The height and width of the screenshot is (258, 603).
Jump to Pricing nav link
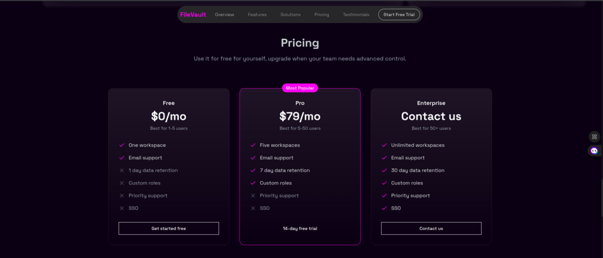tap(322, 14)
